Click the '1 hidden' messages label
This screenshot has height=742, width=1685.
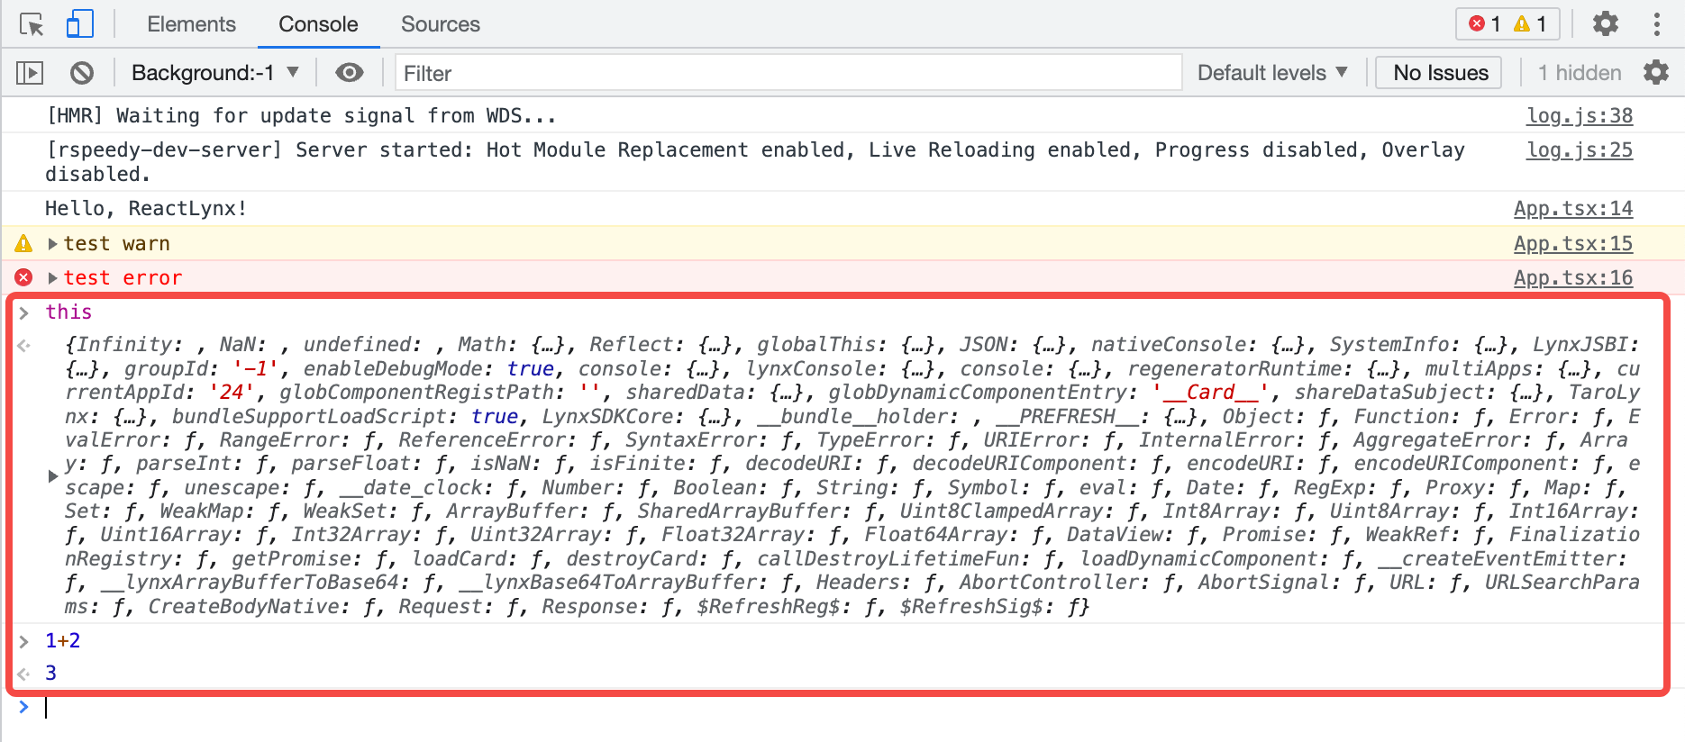click(1579, 73)
